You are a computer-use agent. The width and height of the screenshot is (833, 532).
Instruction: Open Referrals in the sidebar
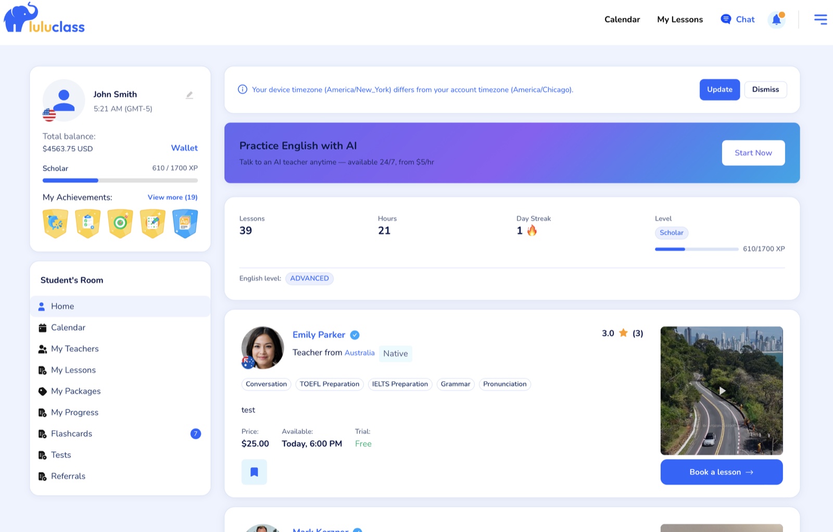click(x=120, y=476)
